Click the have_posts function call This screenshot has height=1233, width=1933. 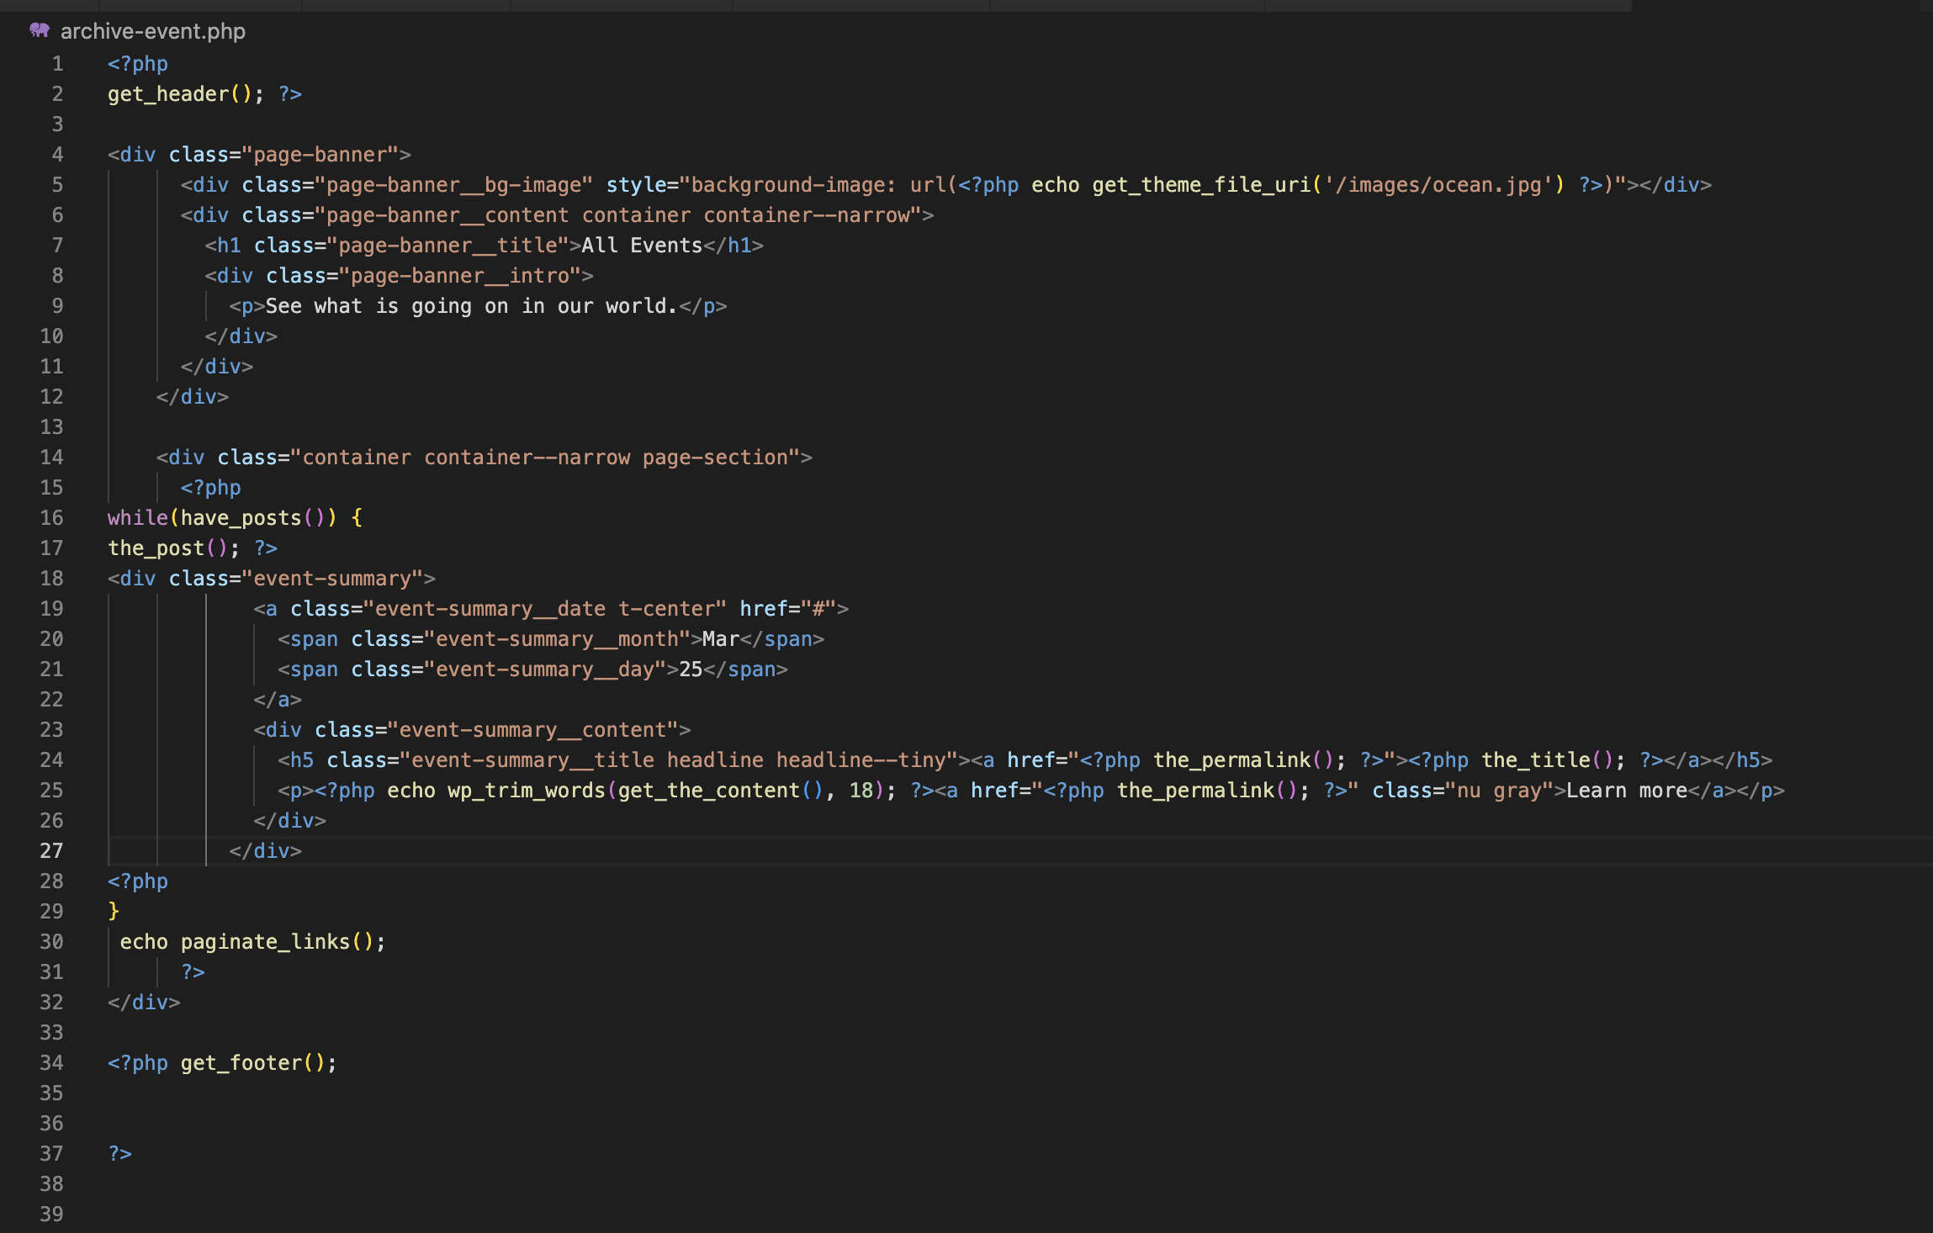coord(241,517)
